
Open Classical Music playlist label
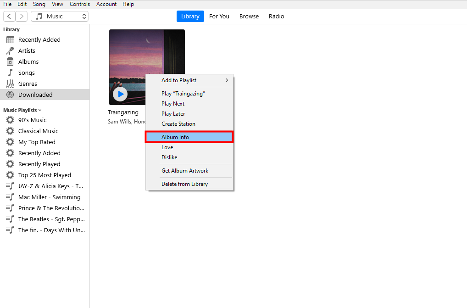[x=39, y=131]
